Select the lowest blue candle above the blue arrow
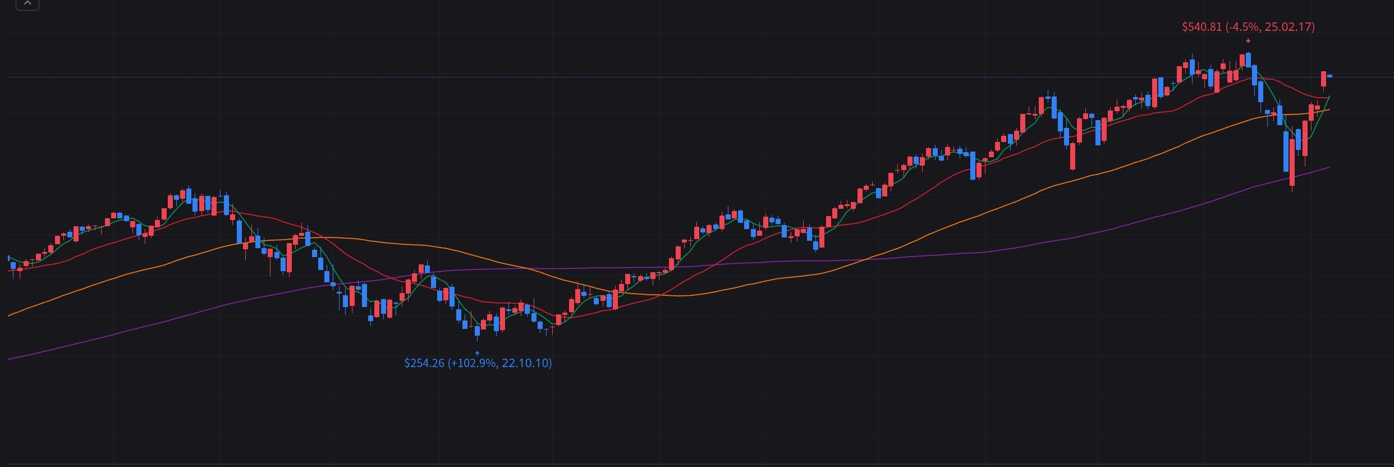 tap(478, 329)
